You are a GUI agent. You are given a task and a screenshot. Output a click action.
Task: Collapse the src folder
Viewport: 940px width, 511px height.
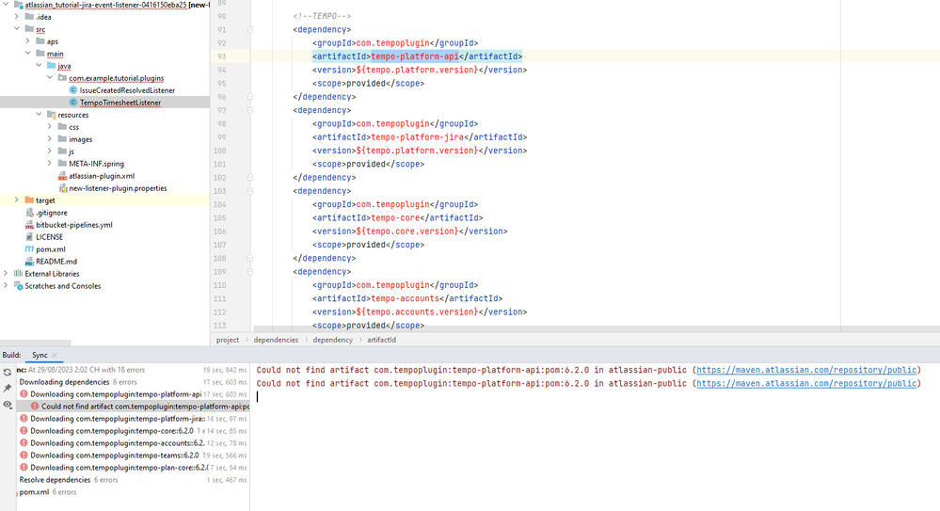coord(17,29)
